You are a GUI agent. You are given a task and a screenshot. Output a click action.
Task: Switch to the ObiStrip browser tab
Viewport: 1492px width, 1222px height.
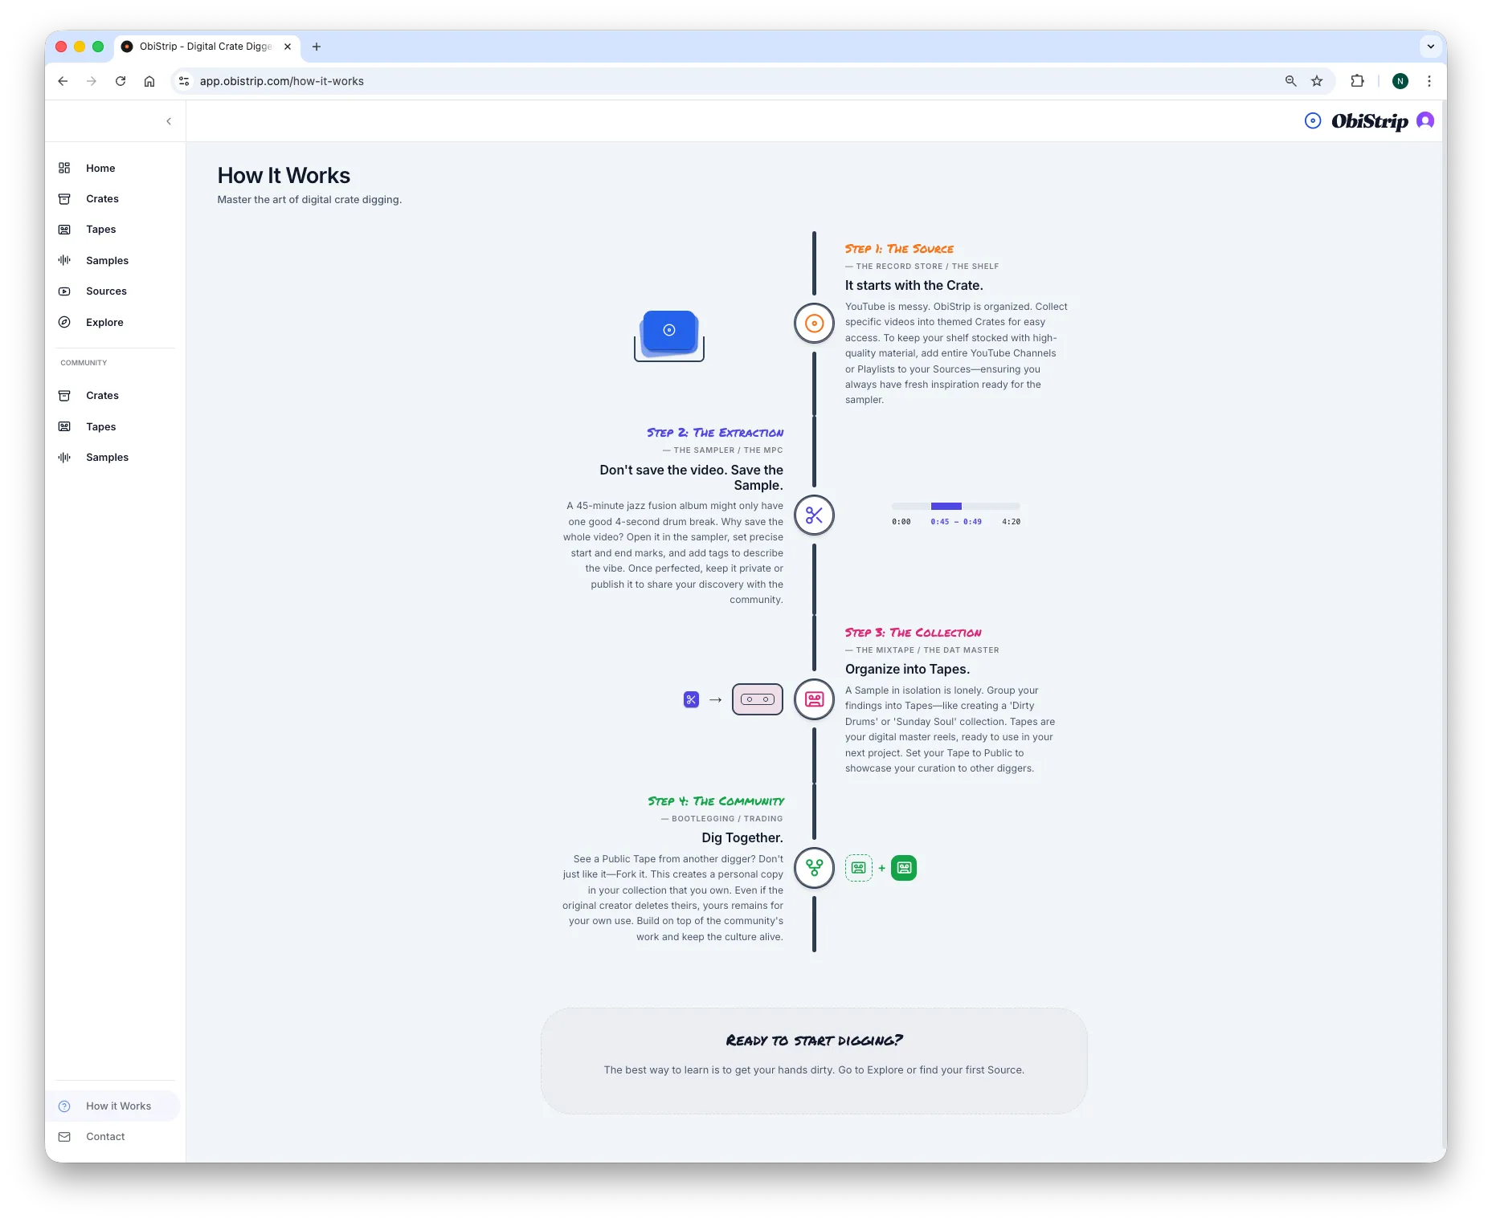201,46
